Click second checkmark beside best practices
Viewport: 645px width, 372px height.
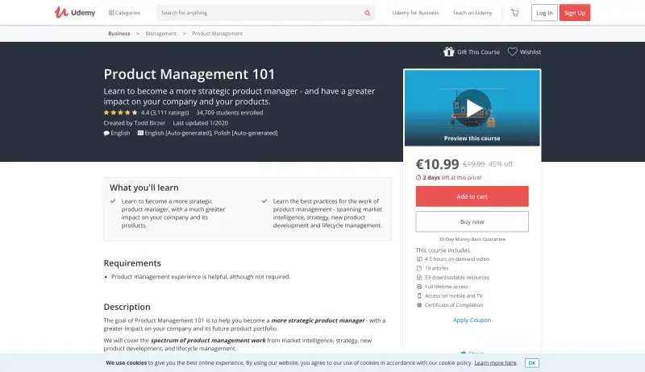point(264,201)
